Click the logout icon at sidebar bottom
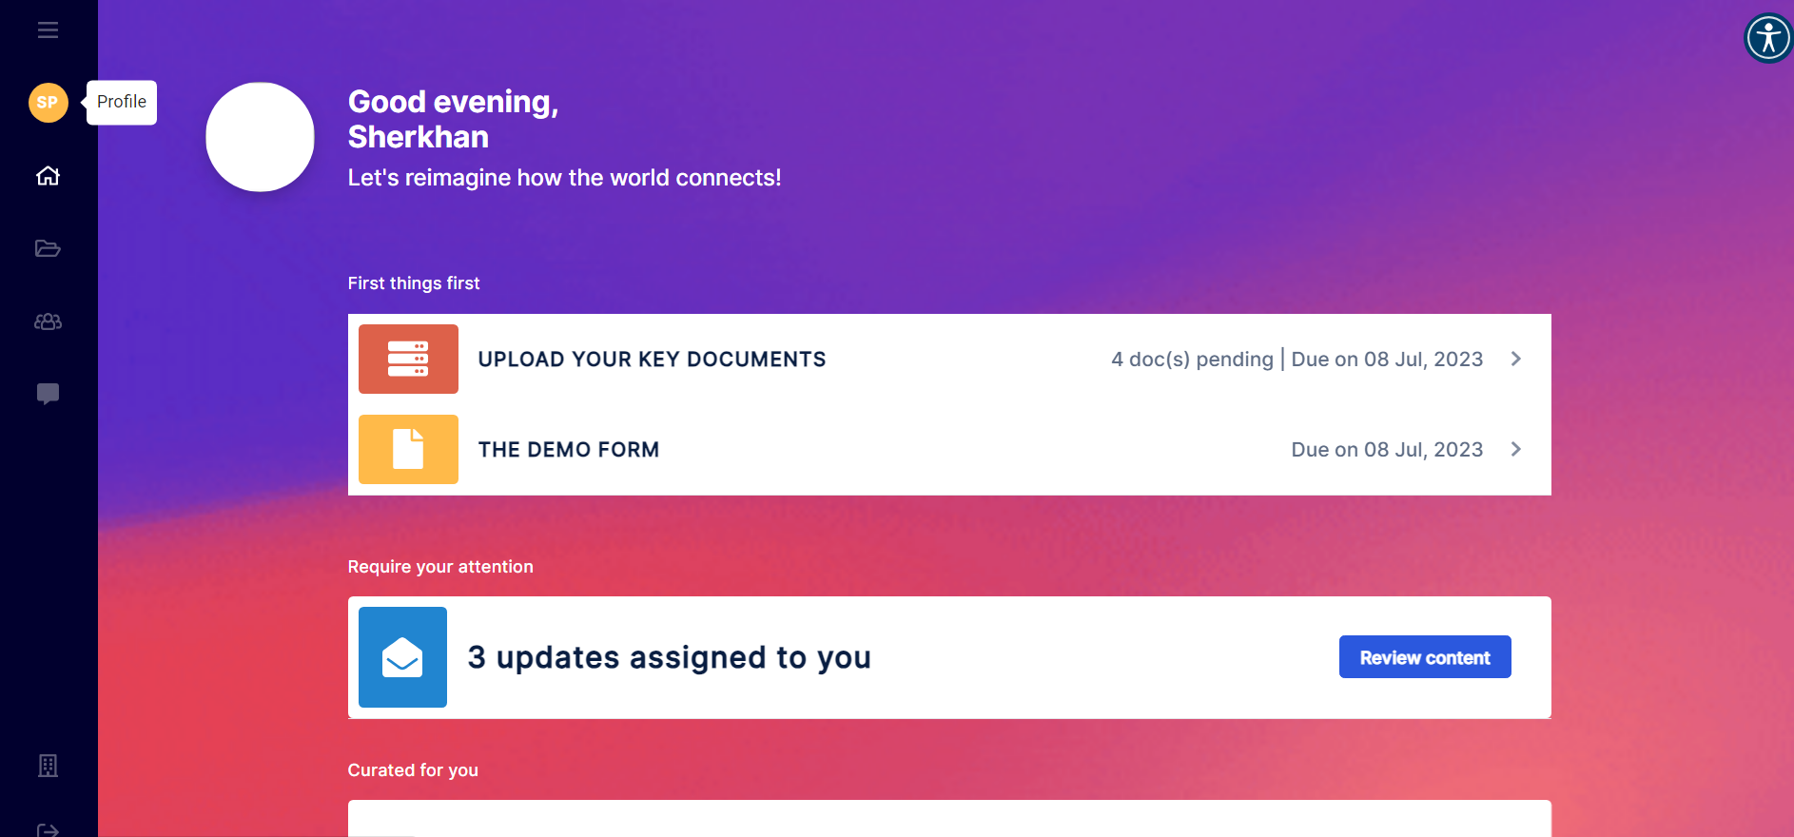 pyautogui.click(x=48, y=829)
